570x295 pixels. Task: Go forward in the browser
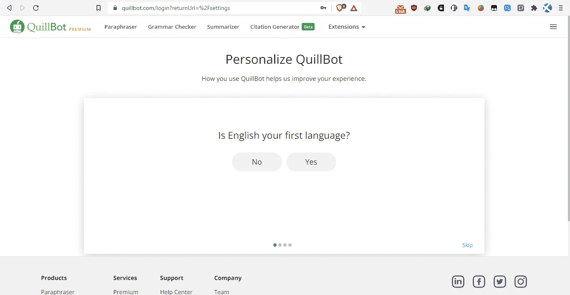tap(23, 8)
